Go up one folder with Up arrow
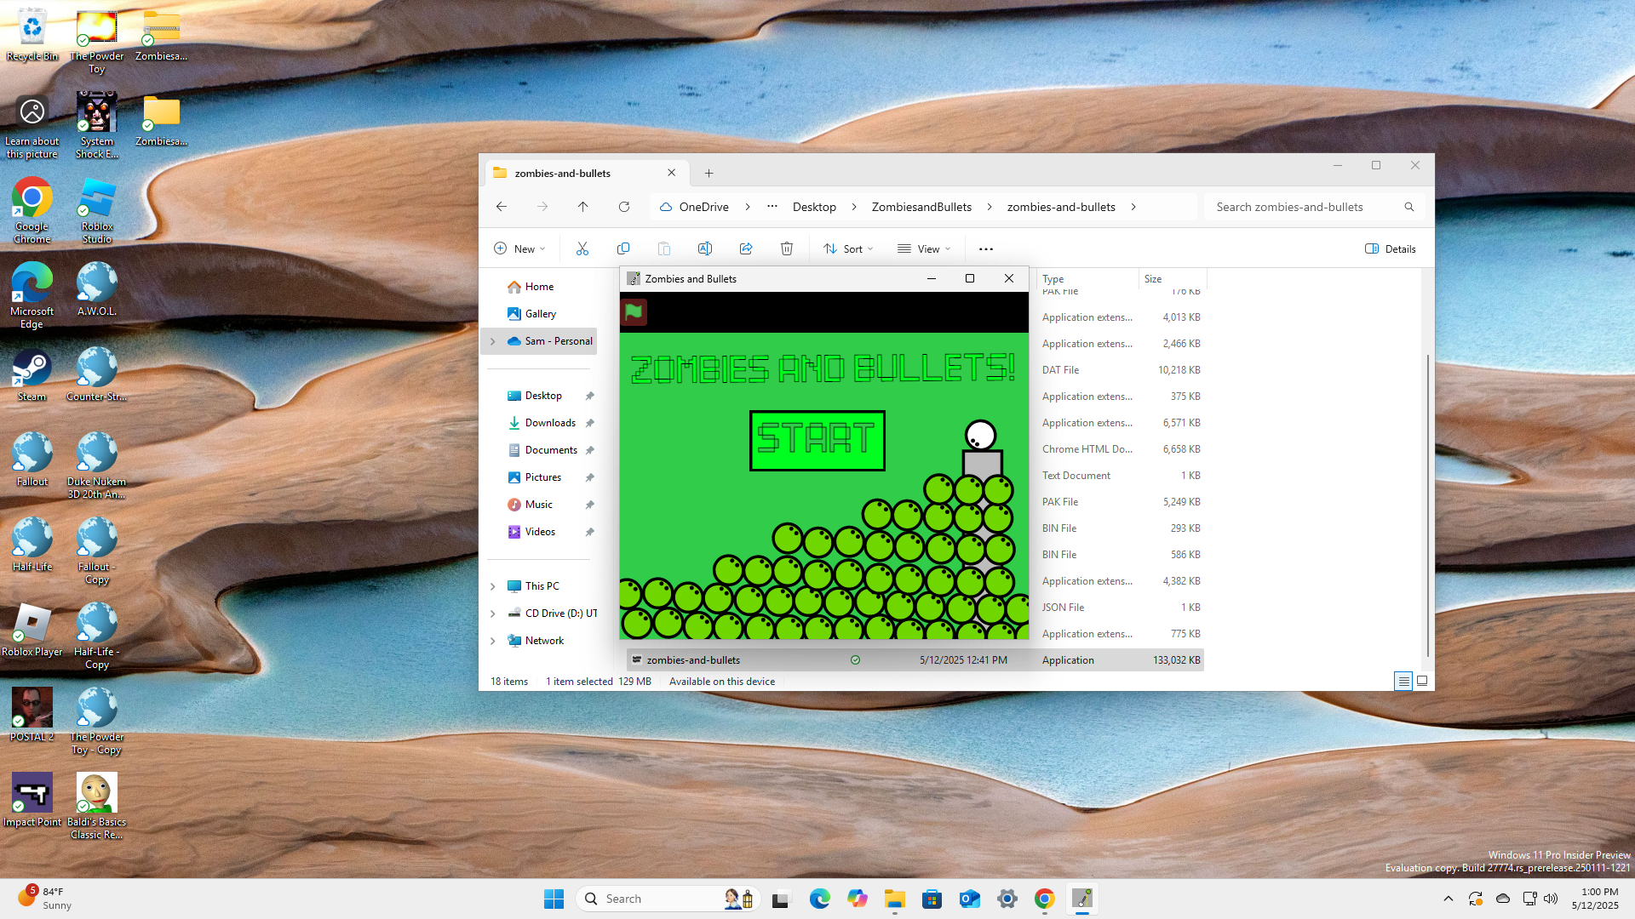The image size is (1635, 919). coord(583,207)
